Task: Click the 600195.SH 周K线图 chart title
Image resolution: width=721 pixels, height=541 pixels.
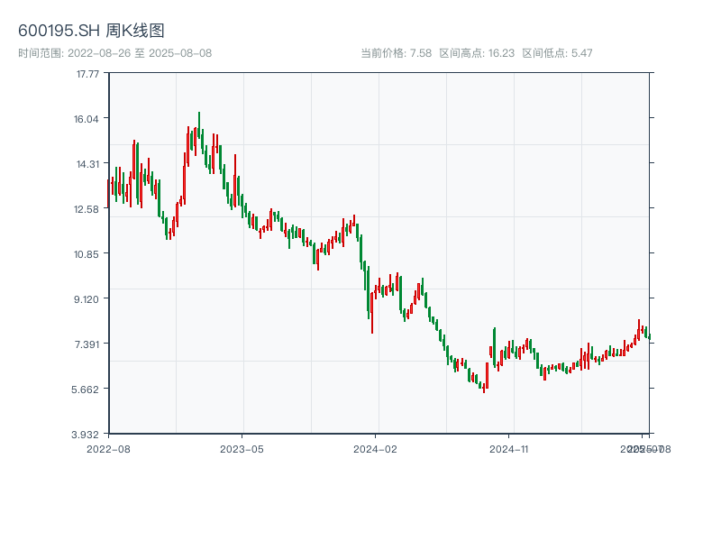Action: 91,32
